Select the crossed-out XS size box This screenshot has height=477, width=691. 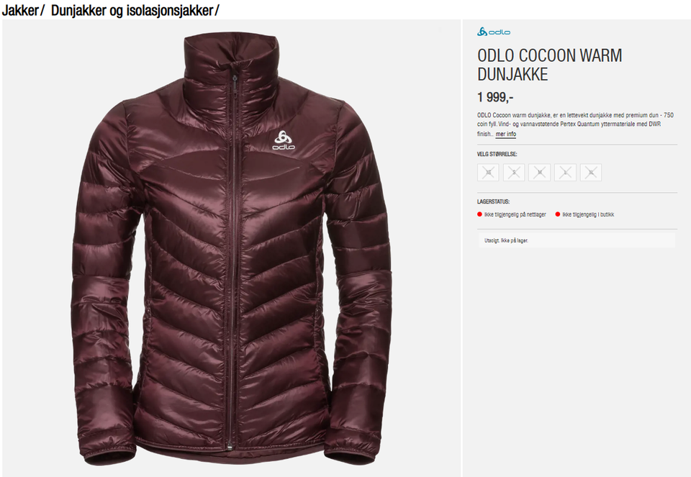[x=488, y=172]
